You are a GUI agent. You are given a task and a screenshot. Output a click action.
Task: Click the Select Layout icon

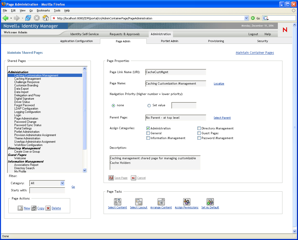pyautogui.click(x=139, y=202)
